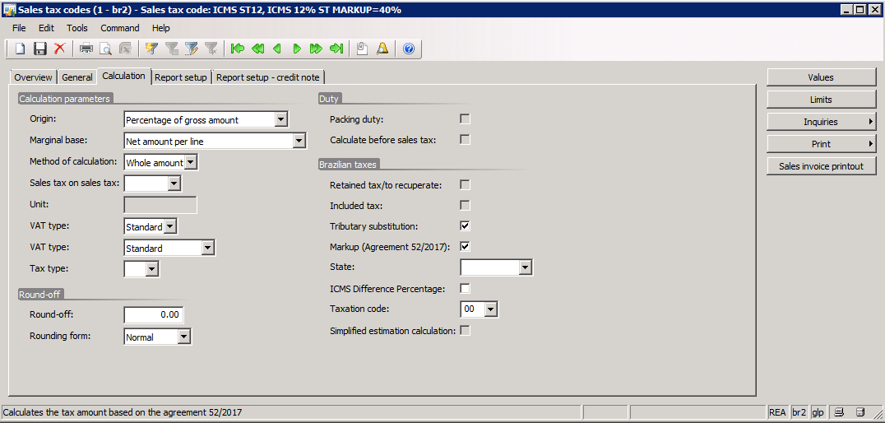Print using the printer toolbar icon
The image size is (885, 423).
coord(86,49)
